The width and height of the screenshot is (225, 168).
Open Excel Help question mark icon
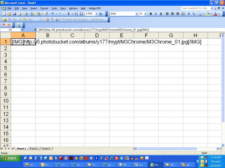(101, 14)
